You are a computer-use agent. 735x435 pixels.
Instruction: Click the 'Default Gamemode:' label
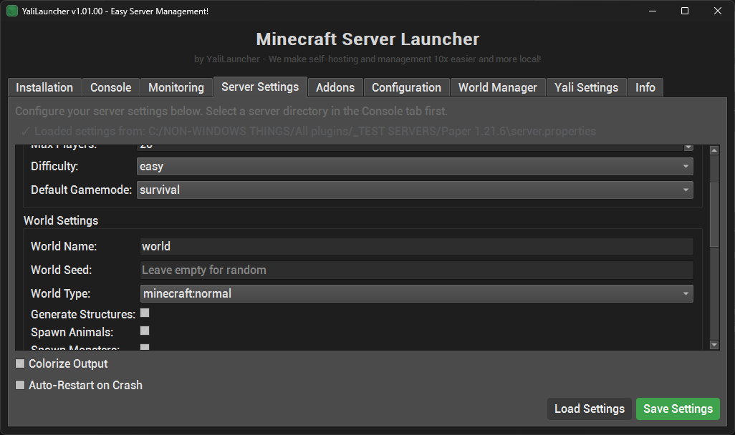pyautogui.click(x=82, y=190)
